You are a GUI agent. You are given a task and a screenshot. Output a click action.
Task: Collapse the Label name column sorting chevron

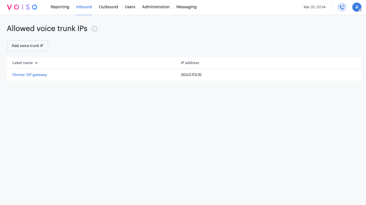point(36,63)
